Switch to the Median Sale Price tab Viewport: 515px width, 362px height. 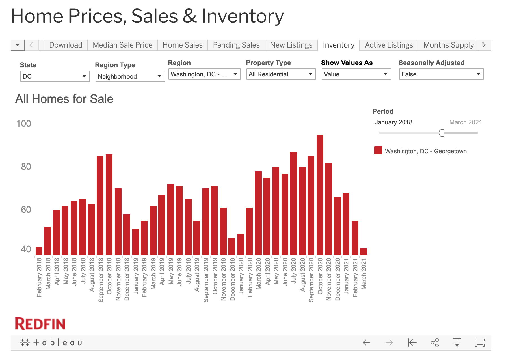(x=122, y=45)
